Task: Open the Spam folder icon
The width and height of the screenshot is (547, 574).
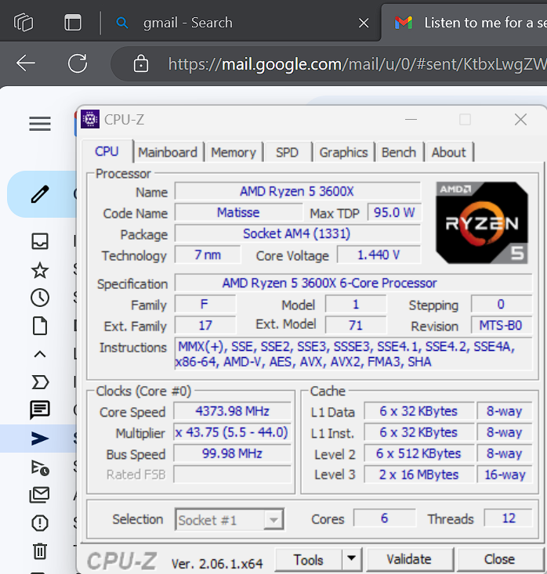Action: (40, 523)
